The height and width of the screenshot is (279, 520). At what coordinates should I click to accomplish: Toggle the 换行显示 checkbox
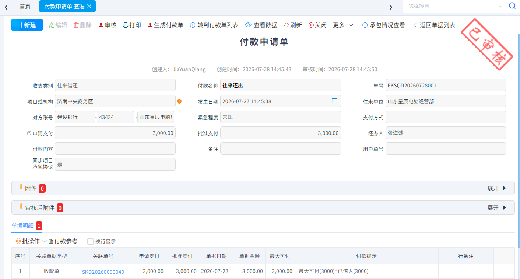tap(90, 241)
